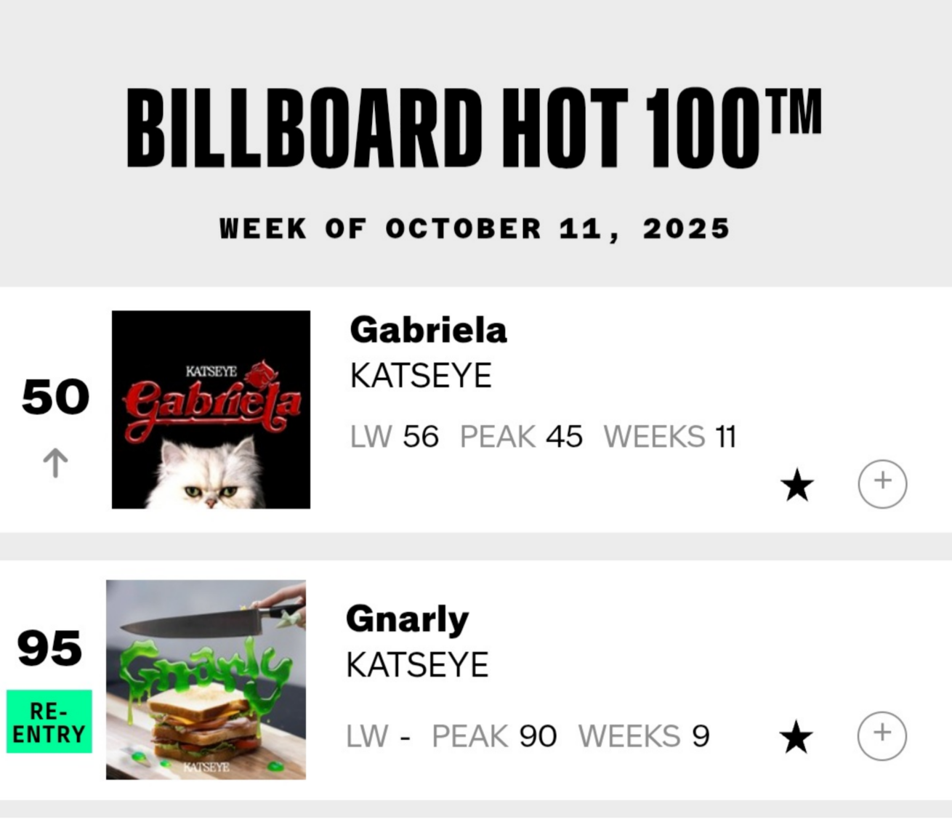
Task: Click the green RE-ENTRY badge
Action: [x=49, y=722]
